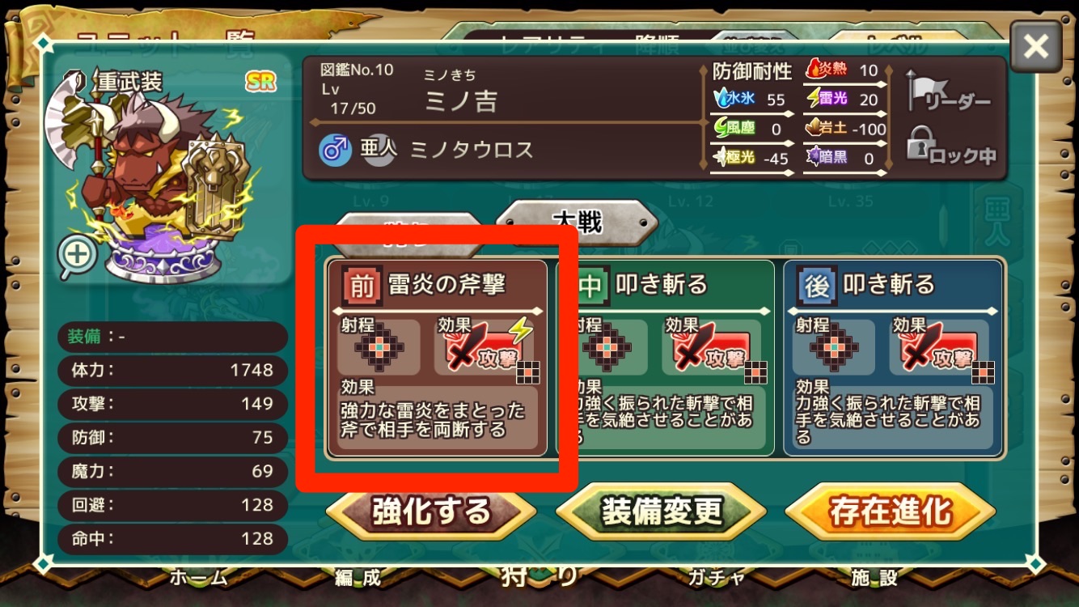Close the unit detail dialog with X
The image size is (1079, 607).
tap(1036, 47)
